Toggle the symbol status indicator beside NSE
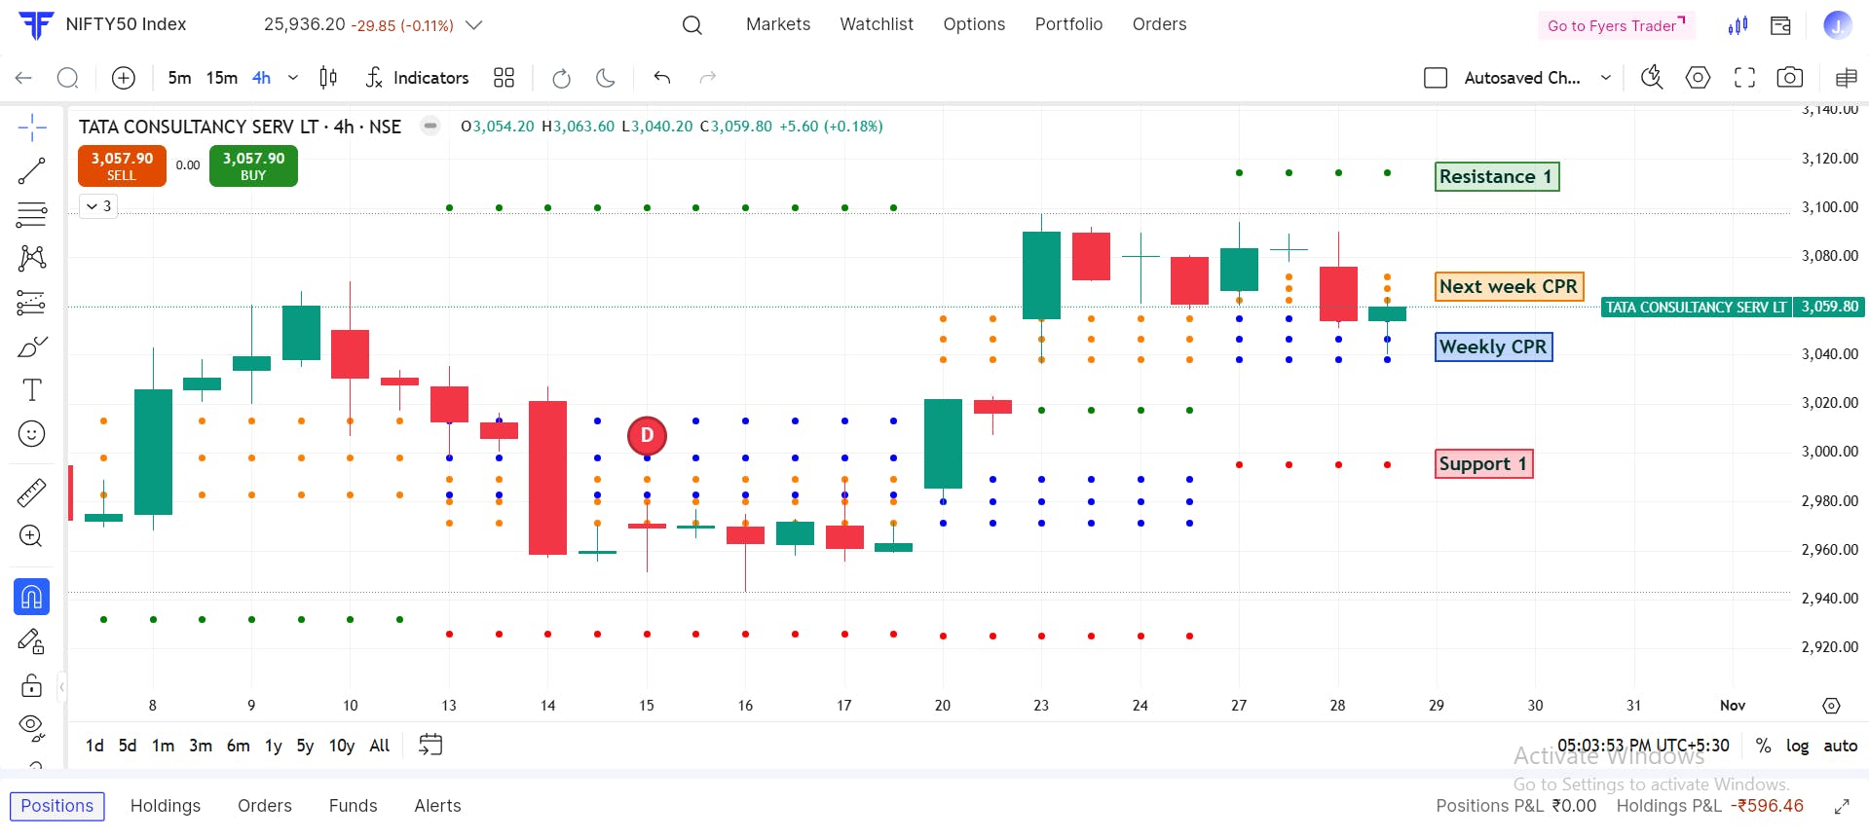This screenshot has width=1869, height=839. tap(430, 126)
